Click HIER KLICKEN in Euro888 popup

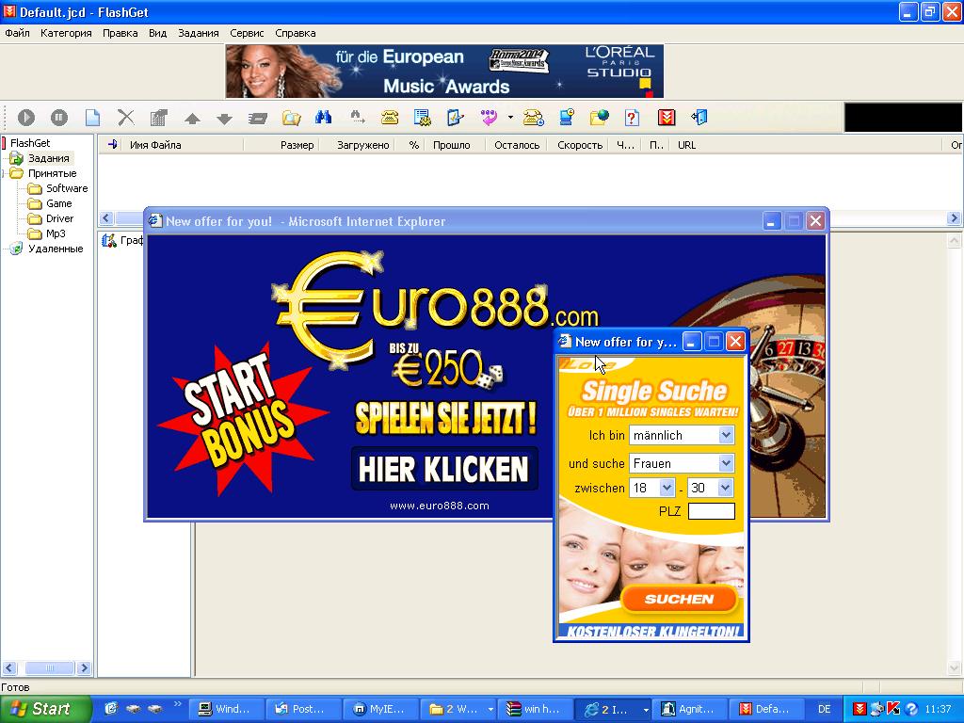pos(444,469)
